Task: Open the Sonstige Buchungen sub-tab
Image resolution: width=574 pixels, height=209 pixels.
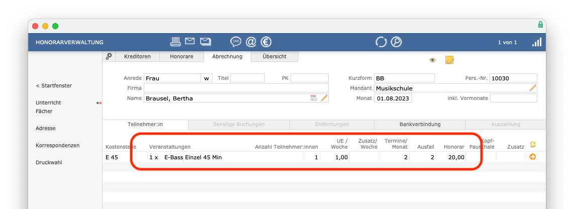Action: point(239,125)
